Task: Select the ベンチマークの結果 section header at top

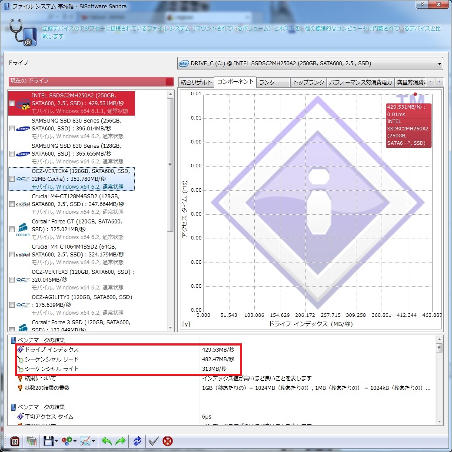Action: point(41,340)
